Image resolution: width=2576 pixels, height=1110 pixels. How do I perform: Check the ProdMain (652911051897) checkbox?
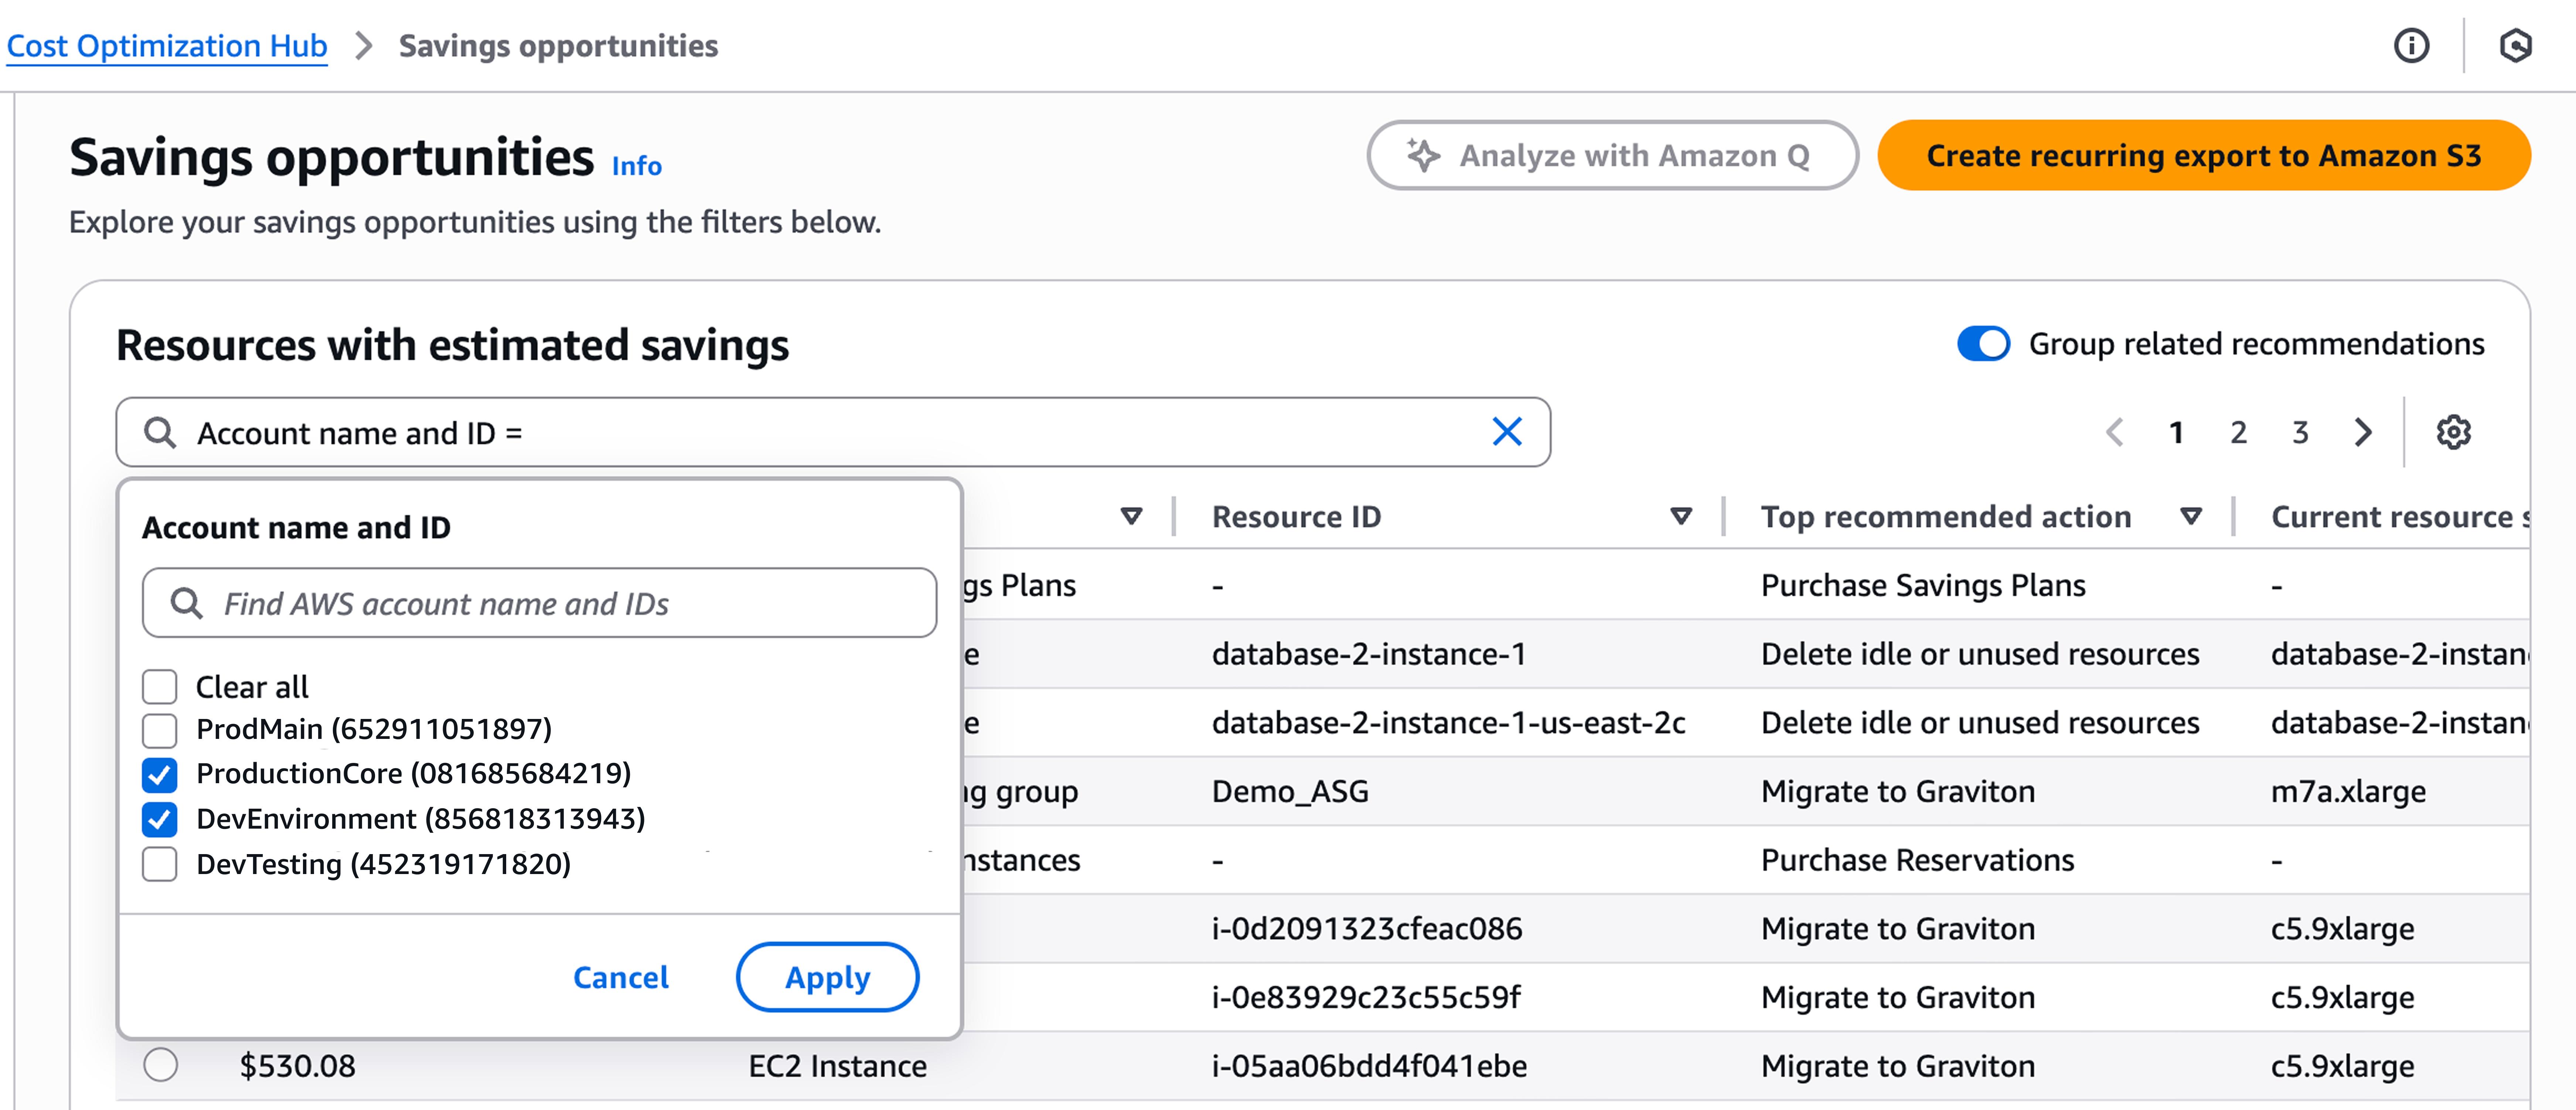(160, 730)
